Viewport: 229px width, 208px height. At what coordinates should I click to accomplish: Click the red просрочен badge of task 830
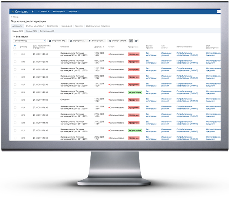[x=134, y=62]
